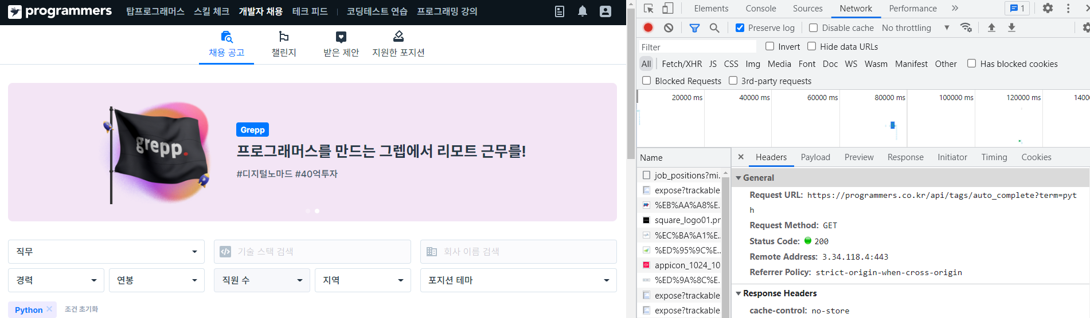The height and width of the screenshot is (318, 1090).
Task: Remove the Python tag filter
Action: 49,309
